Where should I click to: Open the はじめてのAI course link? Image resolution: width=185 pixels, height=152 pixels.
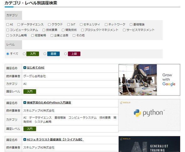[x=36, y=68]
